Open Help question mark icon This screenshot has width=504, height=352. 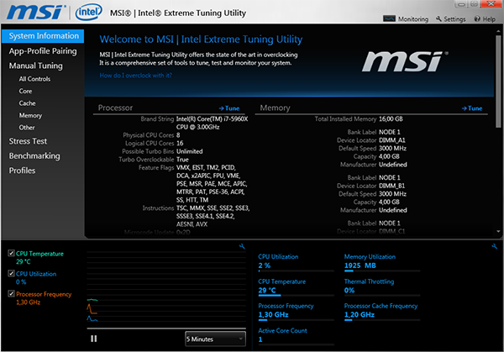477,19
